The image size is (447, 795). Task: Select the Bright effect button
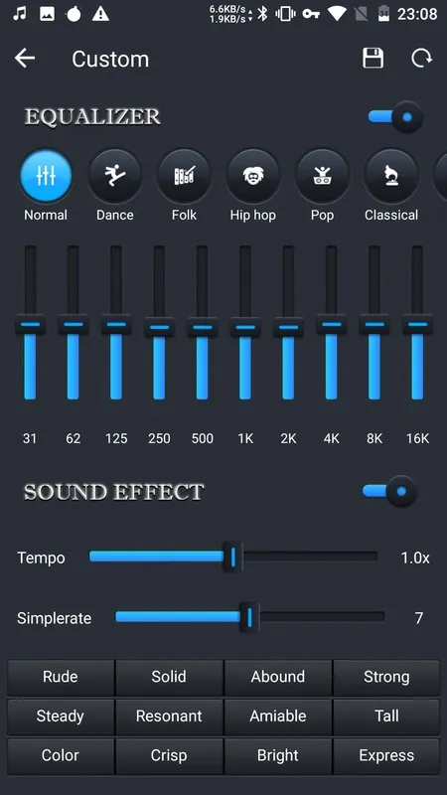[278, 755]
